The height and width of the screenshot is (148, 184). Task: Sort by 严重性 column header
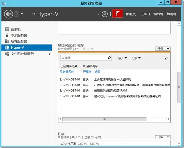pos(87,72)
